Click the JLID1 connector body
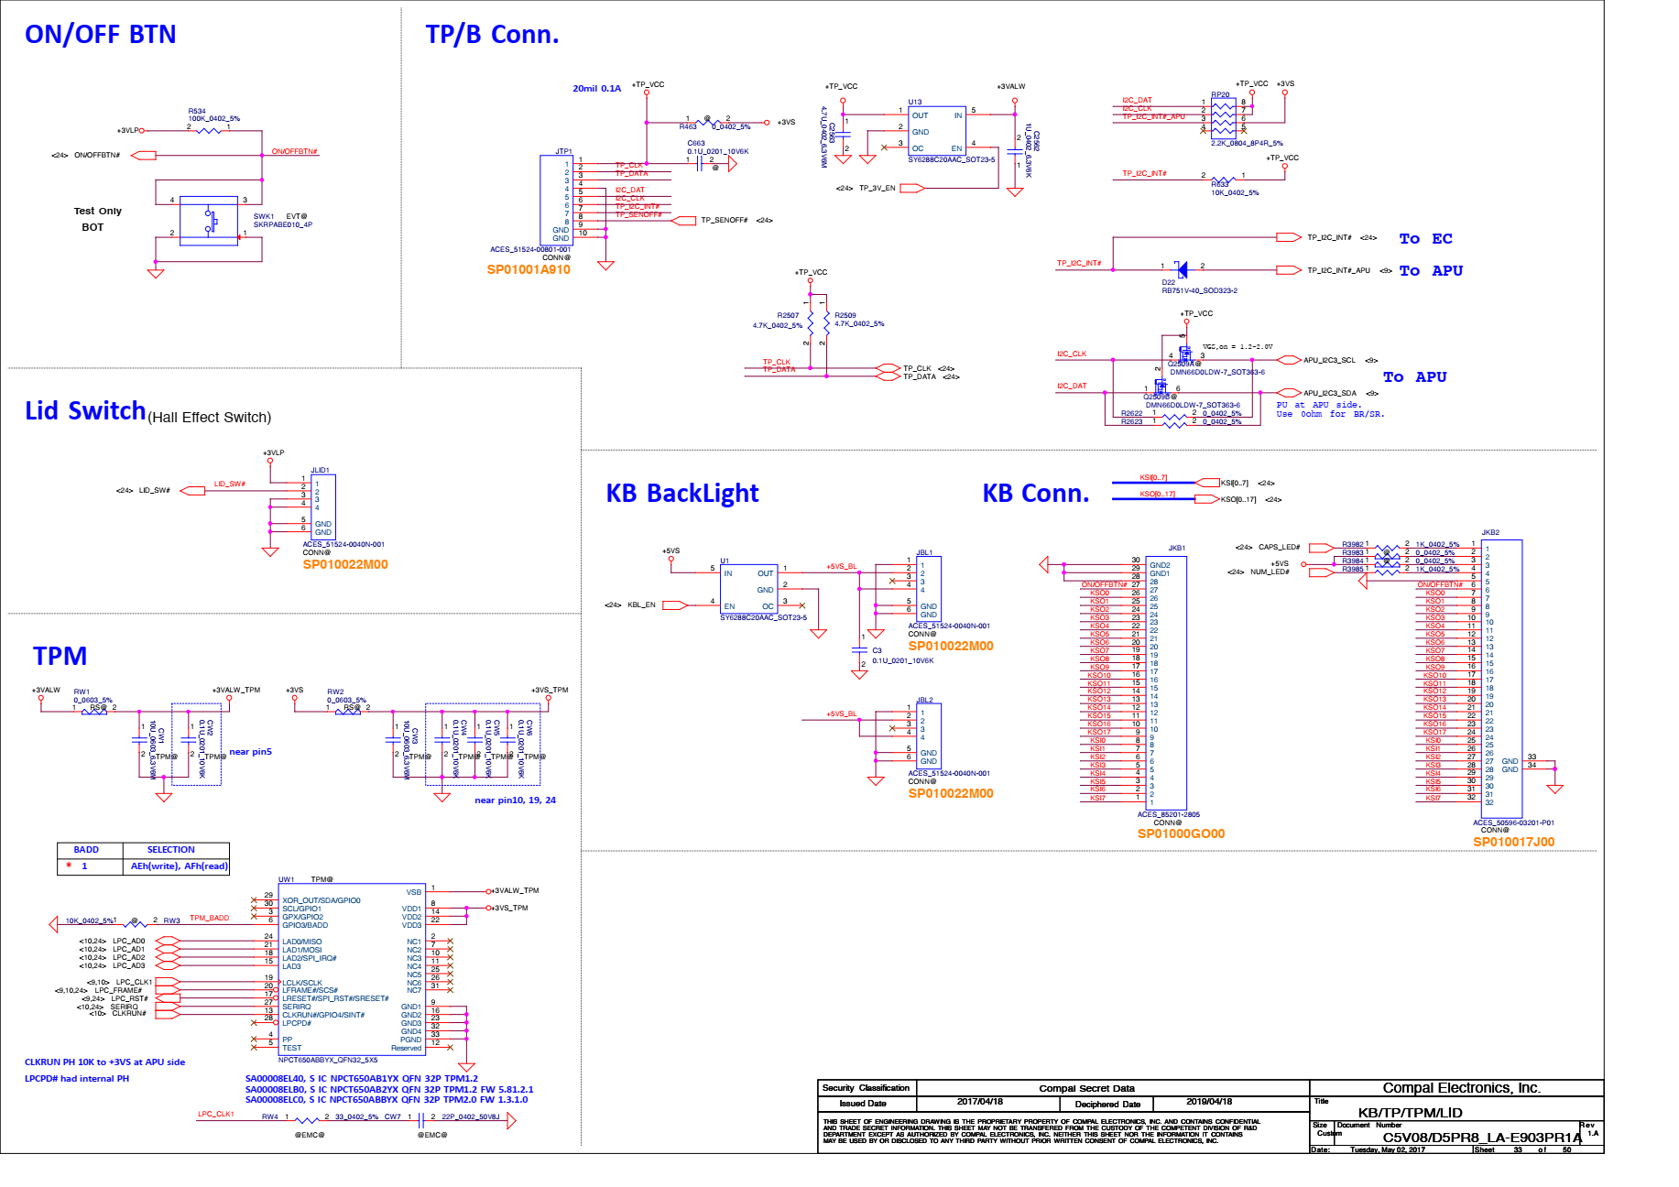Viewport: 1679px width, 1187px height. point(323,506)
